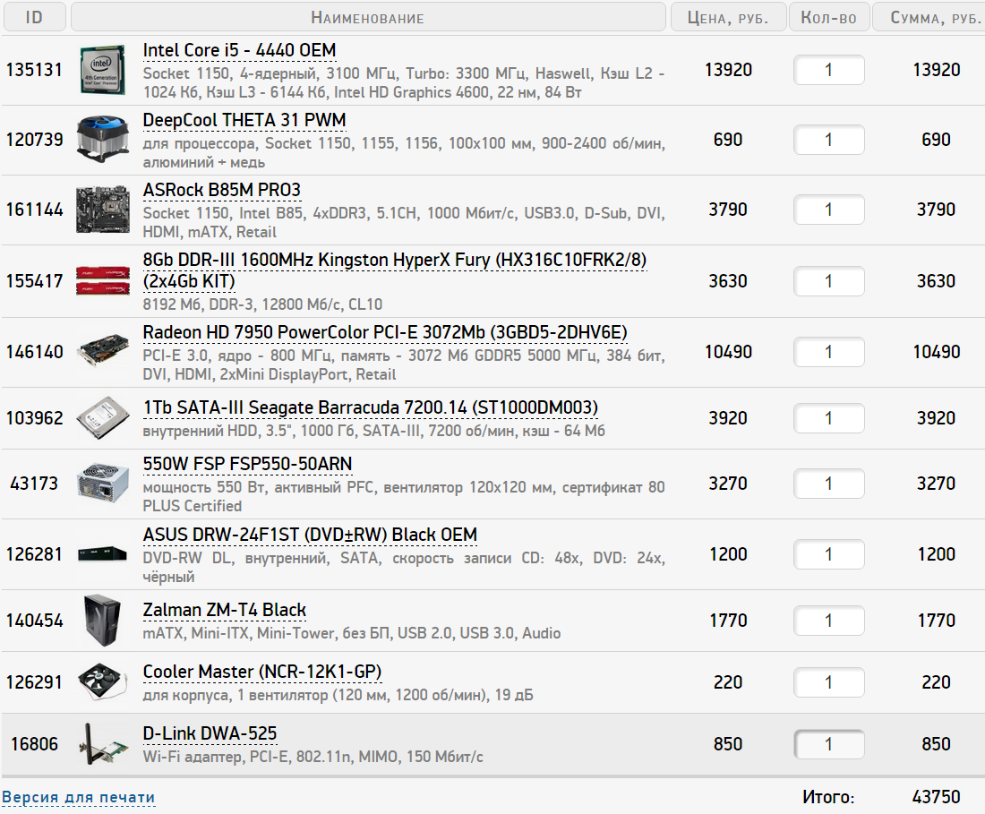
Task: Select product ID 126291
Action: point(35,682)
